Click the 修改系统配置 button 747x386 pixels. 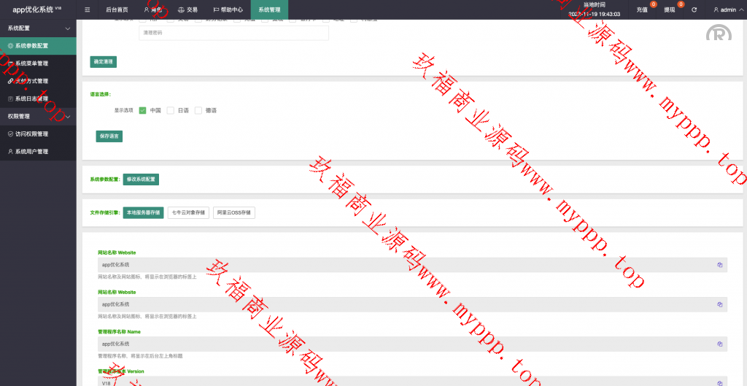pos(141,179)
